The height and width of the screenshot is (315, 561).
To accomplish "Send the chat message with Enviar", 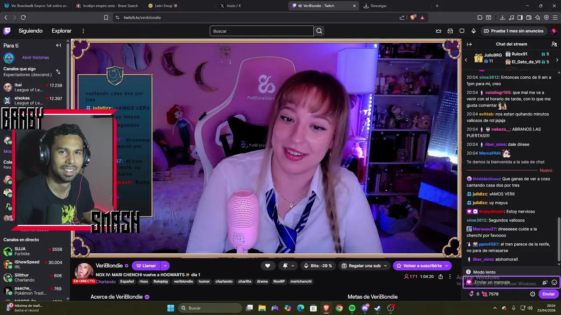I will click(549, 294).
